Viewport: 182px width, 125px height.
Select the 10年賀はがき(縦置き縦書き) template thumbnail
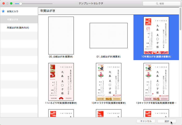click(x=156, y=36)
